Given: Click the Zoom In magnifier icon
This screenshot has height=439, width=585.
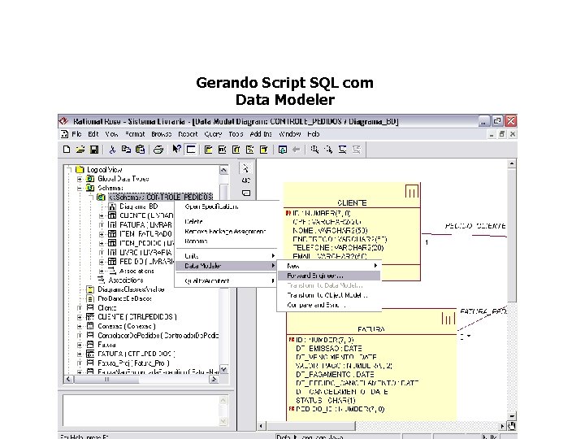Looking at the screenshot, I should tap(315, 150).
